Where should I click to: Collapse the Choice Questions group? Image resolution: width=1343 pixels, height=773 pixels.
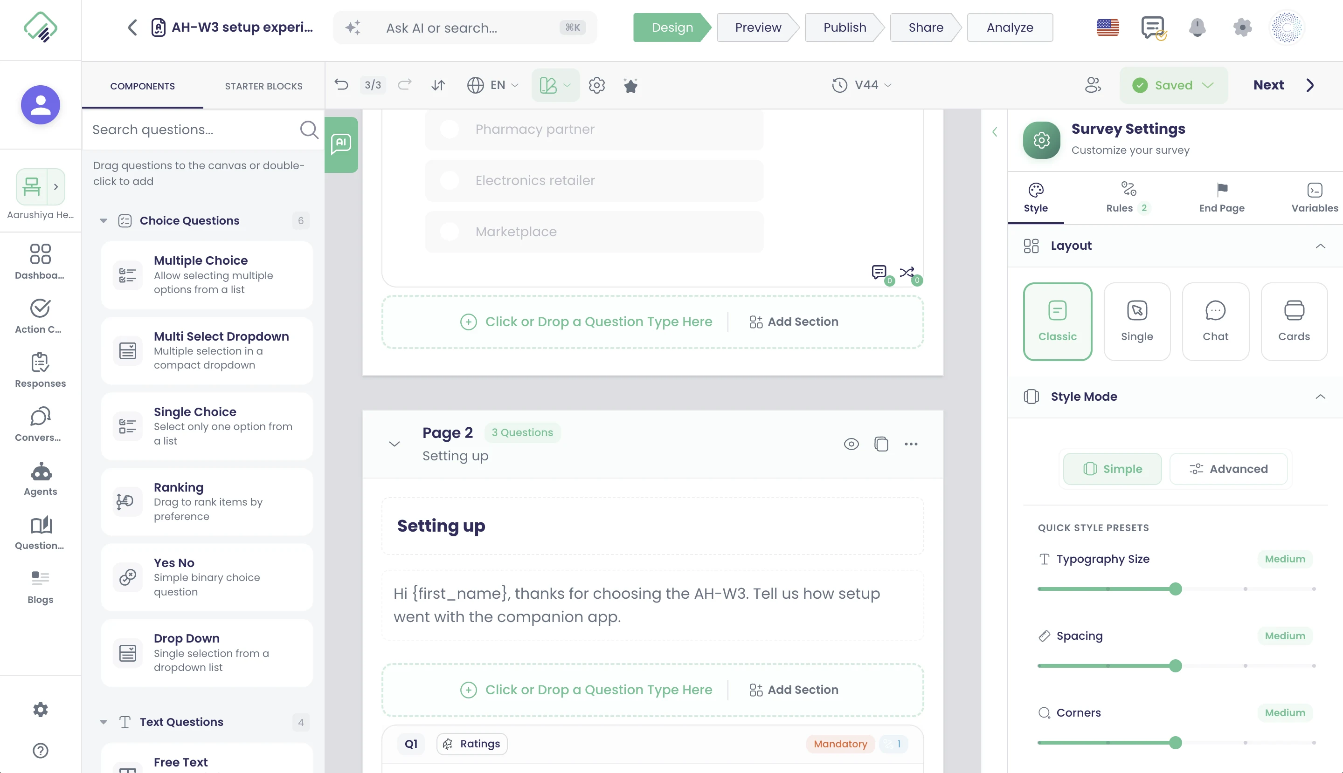click(x=104, y=221)
